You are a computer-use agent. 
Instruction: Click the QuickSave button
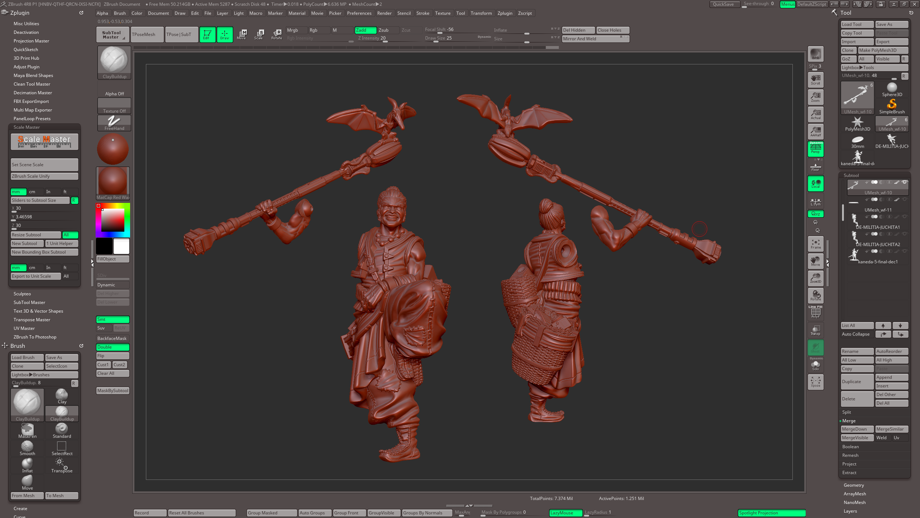[x=724, y=4]
